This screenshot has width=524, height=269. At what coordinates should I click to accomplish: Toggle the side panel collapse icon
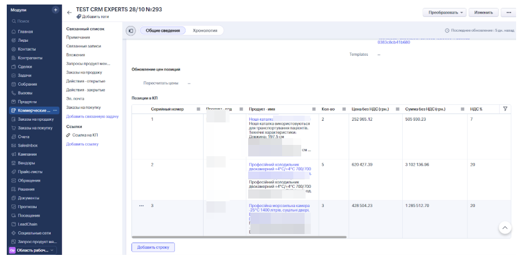pos(131,31)
